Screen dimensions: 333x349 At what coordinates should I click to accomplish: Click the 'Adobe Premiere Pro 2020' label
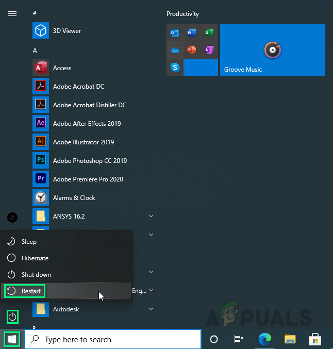88,179
